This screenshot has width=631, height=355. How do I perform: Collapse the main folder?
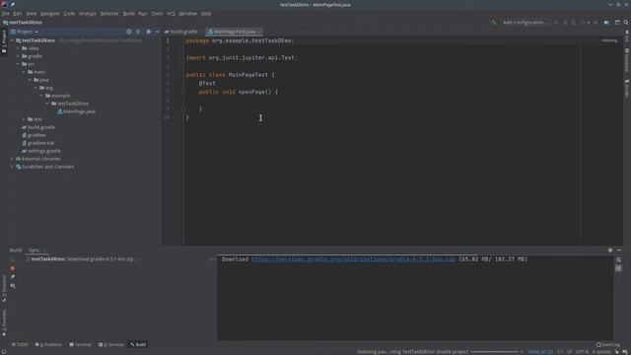tap(24, 72)
